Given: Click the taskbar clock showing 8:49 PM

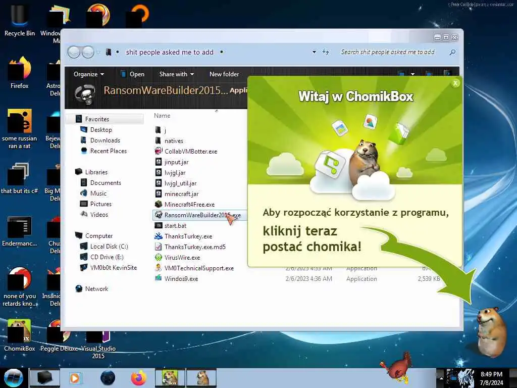Looking at the screenshot, I should click(x=491, y=378).
